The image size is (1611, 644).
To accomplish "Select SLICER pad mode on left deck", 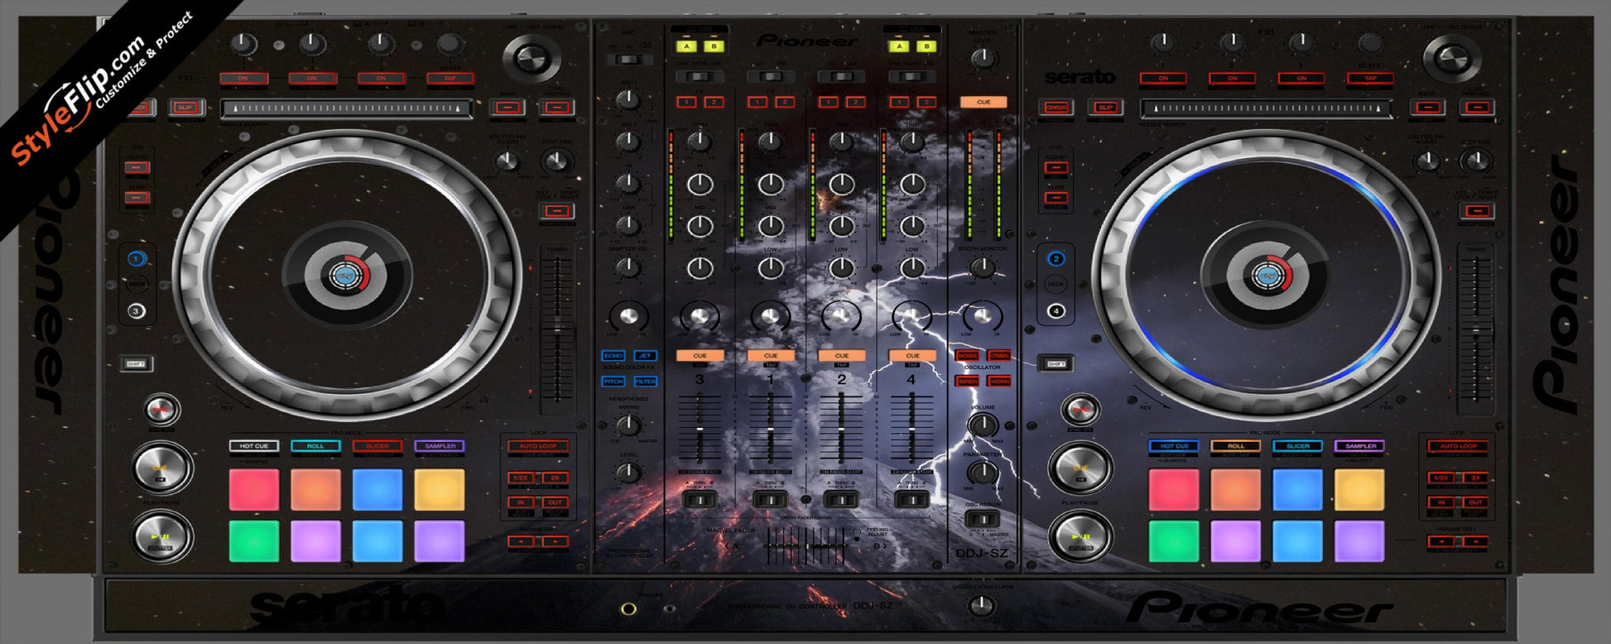I will click(378, 446).
